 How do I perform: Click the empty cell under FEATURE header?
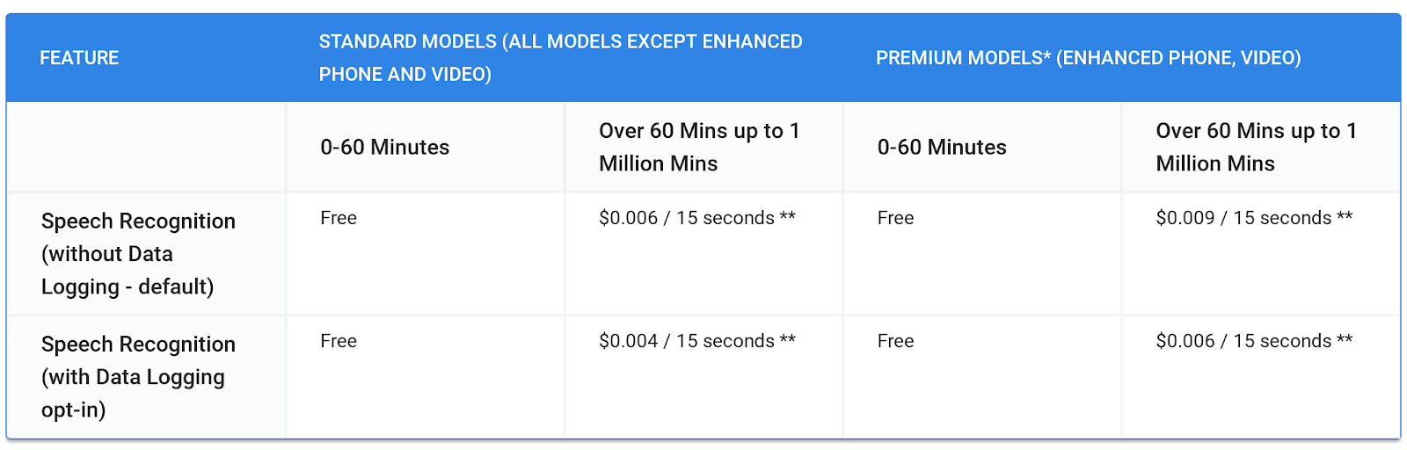coord(146,148)
